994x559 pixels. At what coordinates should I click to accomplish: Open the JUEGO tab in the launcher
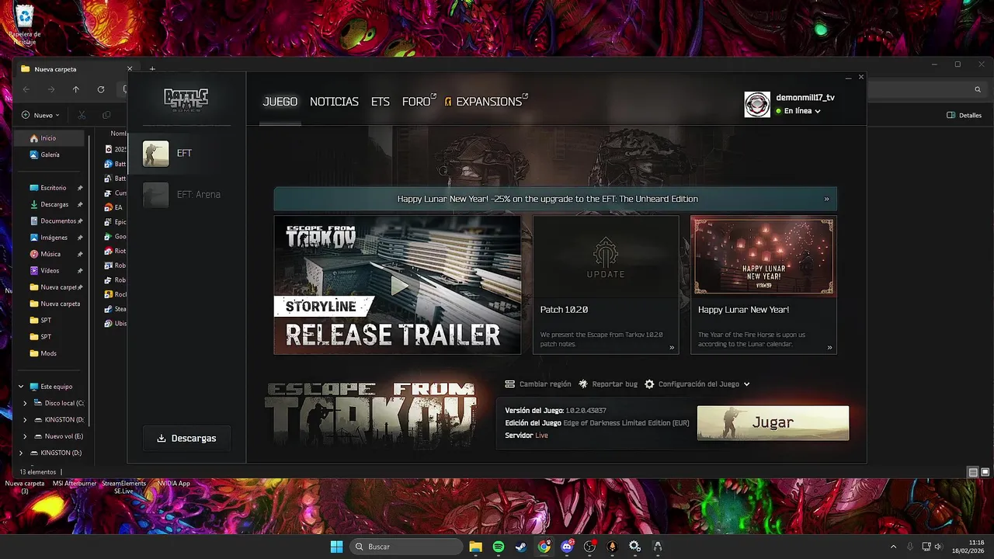(x=280, y=102)
